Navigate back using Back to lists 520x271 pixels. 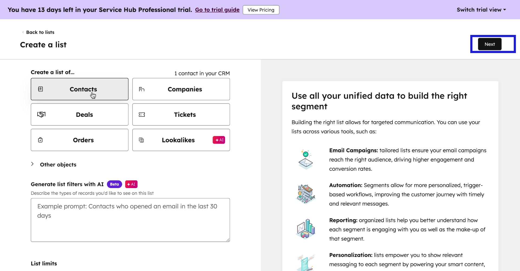[x=40, y=32]
